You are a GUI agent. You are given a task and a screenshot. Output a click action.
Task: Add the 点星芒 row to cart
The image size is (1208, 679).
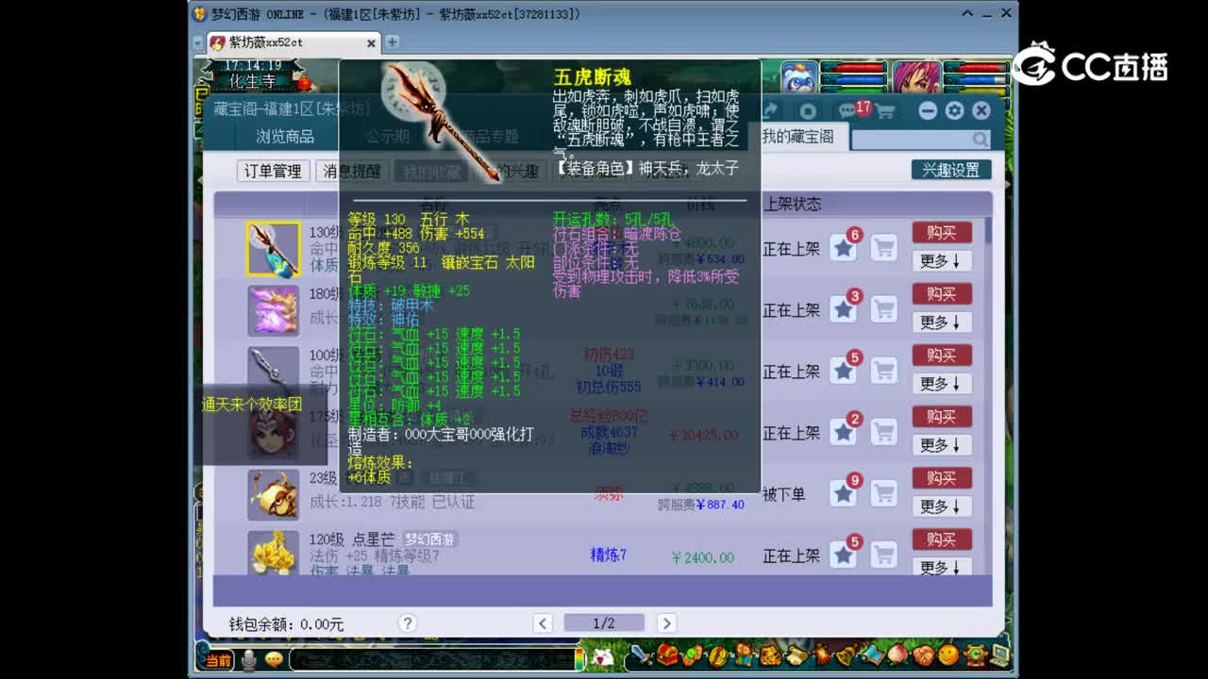pos(883,555)
